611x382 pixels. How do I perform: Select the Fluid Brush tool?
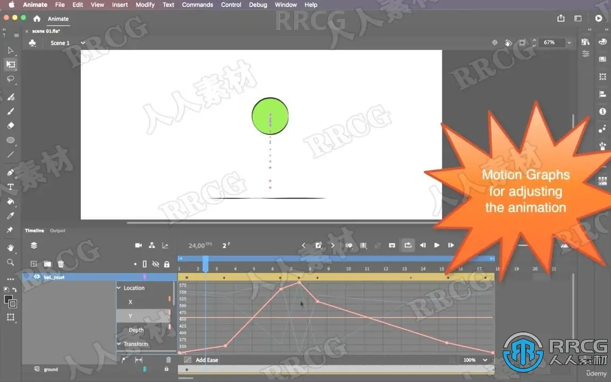click(x=11, y=97)
